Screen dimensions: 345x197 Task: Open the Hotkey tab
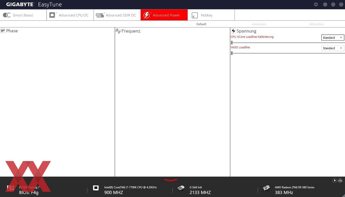pos(211,15)
